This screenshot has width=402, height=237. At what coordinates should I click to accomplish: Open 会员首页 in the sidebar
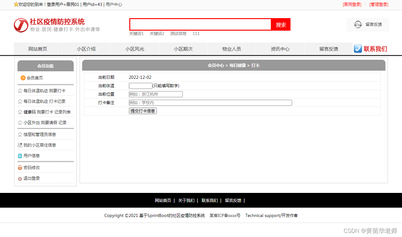[x=35, y=78]
